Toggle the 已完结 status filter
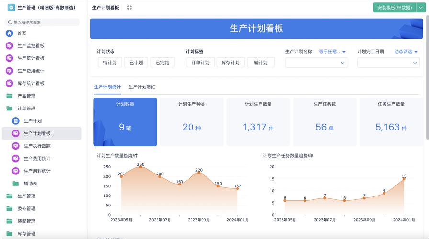 (162, 63)
